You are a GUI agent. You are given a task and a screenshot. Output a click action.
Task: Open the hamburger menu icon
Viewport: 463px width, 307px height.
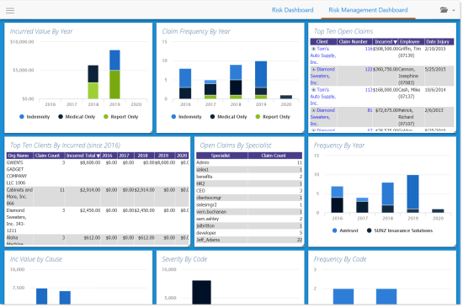[x=10, y=11]
